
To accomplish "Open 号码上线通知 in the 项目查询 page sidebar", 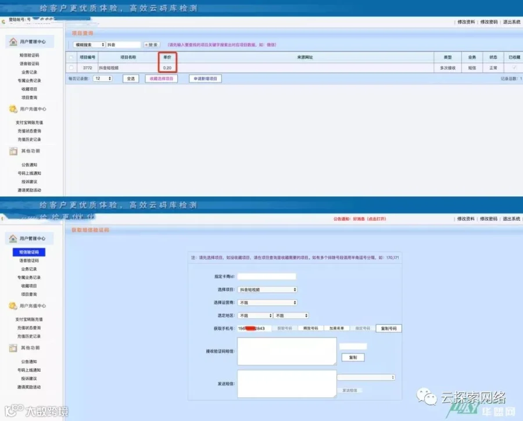I will (29, 173).
